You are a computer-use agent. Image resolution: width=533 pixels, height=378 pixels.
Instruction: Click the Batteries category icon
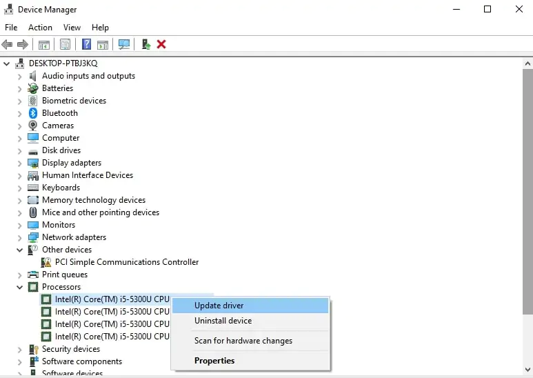coord(33,88)
